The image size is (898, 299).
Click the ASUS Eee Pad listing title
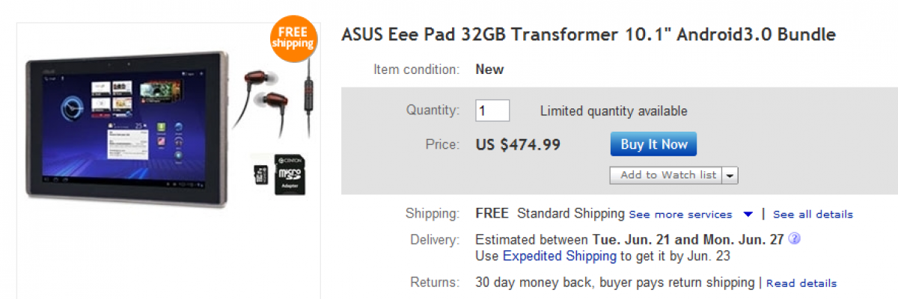coord(588,34)
